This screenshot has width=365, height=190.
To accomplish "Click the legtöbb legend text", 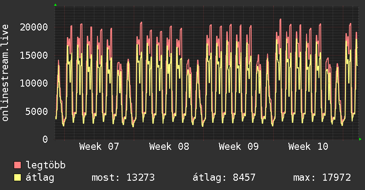I will click(x=46, y=166).
